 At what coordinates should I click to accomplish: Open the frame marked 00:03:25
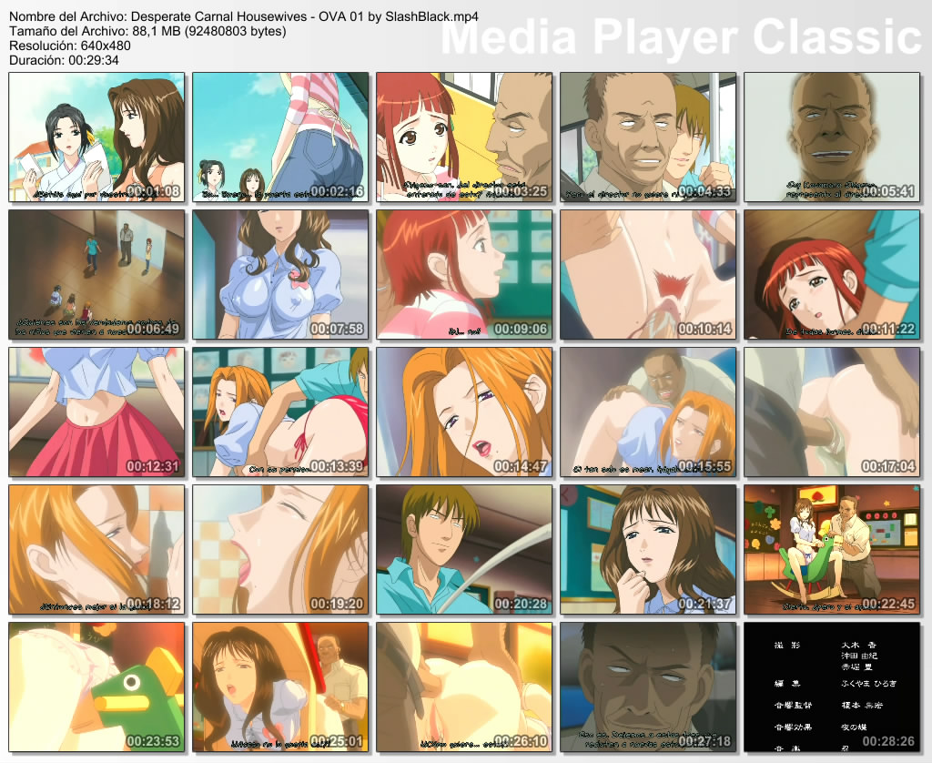464,137
